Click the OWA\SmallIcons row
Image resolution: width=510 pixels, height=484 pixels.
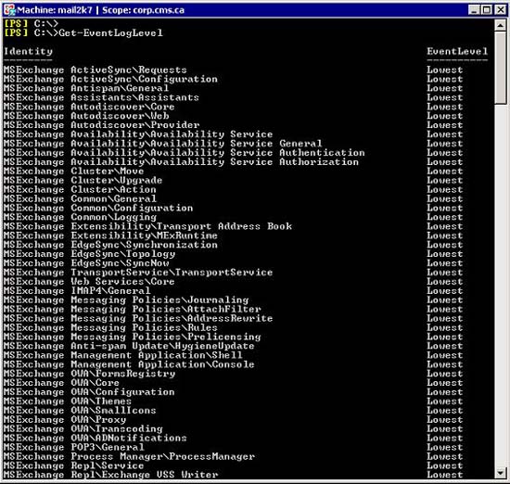[x=233, y=410]
